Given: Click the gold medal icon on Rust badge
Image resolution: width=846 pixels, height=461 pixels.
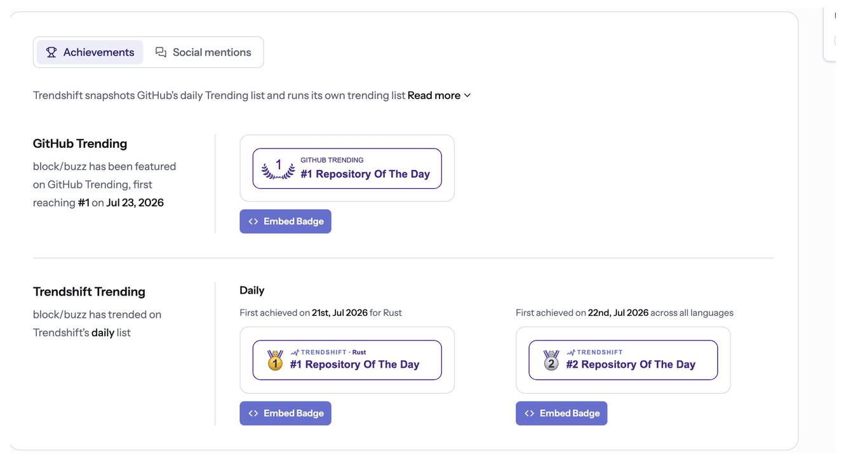Looking at the screenshot, I should (275, 360).
